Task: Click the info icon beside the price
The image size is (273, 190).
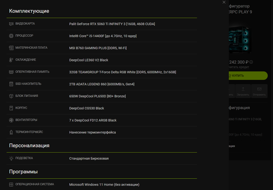Action: [251, 62]
